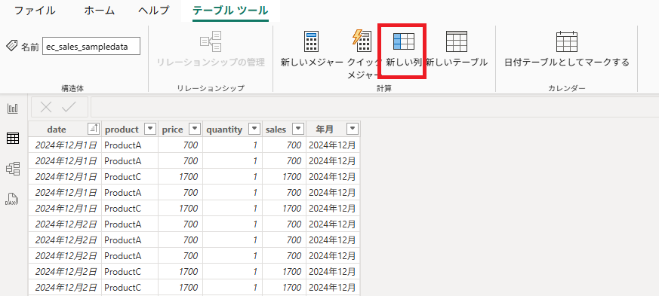Click the Manage relationships (リレーションシップの管理) icon

click(211, 41)
